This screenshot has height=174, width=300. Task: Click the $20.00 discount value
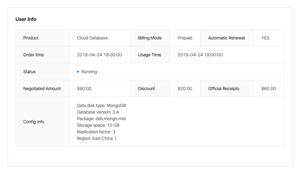(185, 89)
